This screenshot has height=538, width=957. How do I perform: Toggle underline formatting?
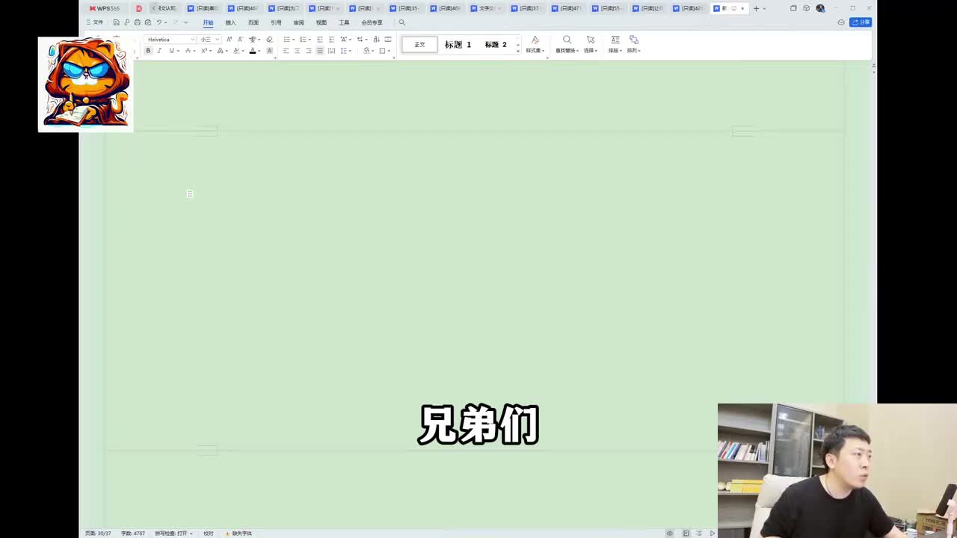(x=171, y=51)
